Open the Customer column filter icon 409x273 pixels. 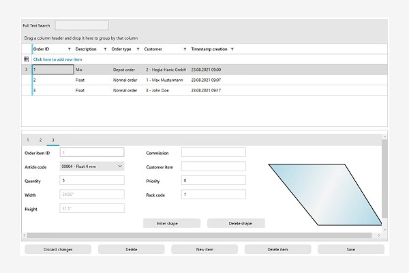185,49
